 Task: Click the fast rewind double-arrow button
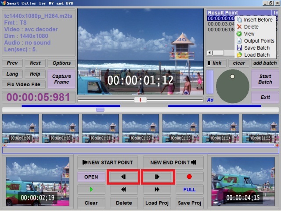[124, 189]
